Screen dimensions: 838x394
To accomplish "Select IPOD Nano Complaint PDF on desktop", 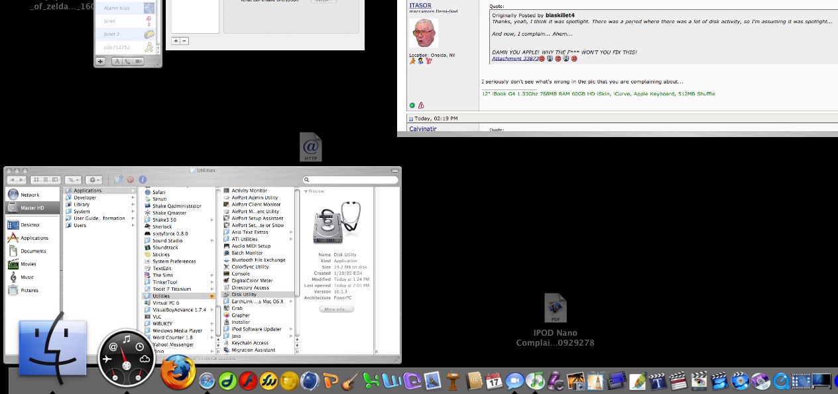I will click(556, 320).
